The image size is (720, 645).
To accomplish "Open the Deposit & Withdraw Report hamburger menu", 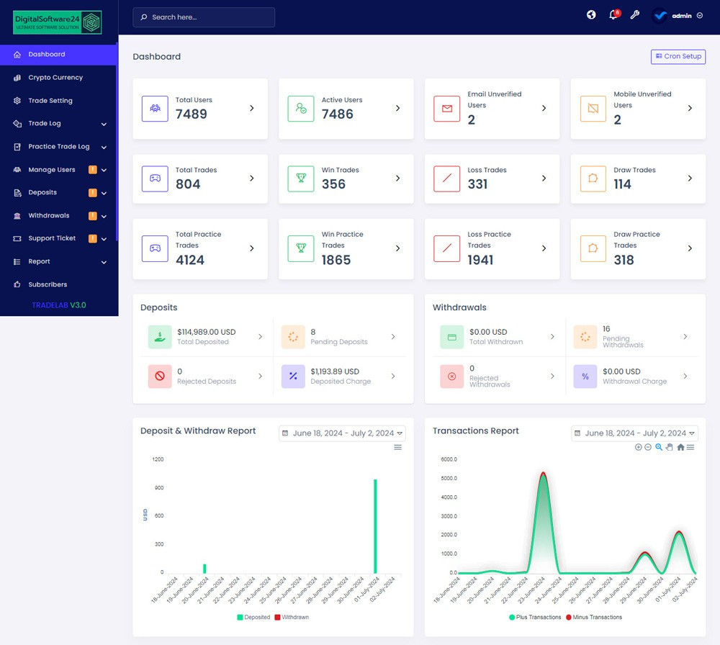I will tap(397, 447).
